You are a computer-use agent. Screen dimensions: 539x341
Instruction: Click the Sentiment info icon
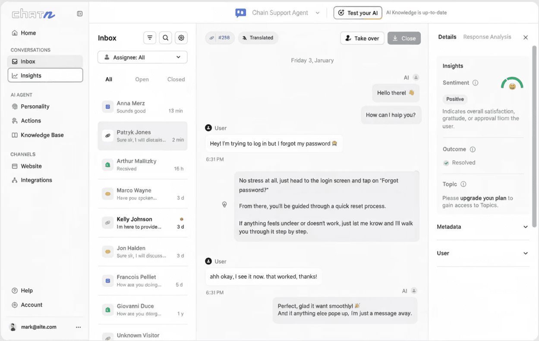point(475,83)
